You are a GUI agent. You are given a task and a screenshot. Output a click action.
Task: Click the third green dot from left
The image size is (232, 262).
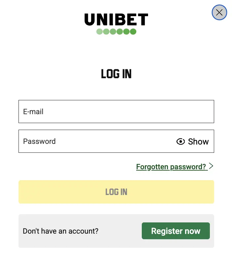point(113,32)
